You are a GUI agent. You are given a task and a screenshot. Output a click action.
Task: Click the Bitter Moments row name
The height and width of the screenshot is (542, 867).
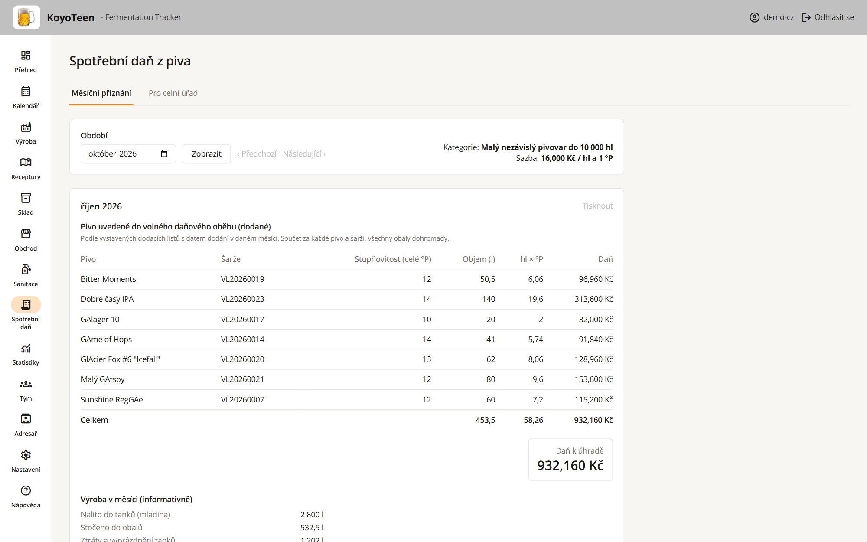point(108,279)
